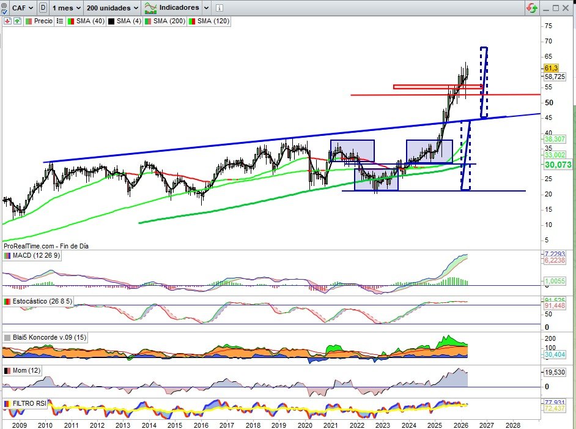Viewport: 576px width, 429px height.
Task: Click the FILTRO RSI indicator color icon
Action: [7, 404]
